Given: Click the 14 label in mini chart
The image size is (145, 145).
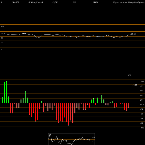Looking at the screenshot, I should [x=93, y=141].
